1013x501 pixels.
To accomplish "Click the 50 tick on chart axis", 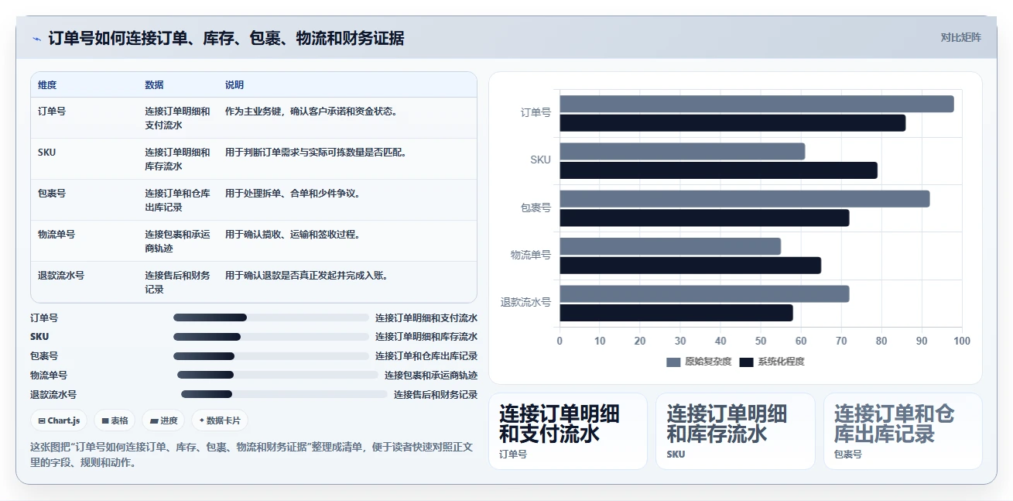I will (x=761, y=341).
